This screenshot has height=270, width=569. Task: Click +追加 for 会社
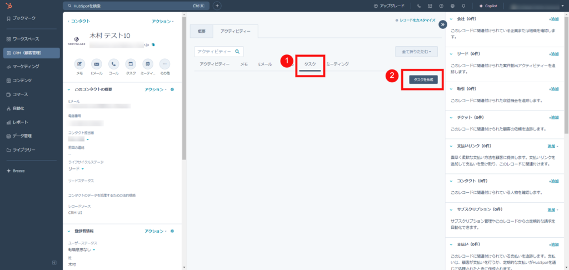554,19
